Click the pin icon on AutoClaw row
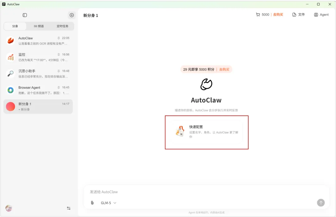This screenshot has width=336, height=217. pyautogui.click(x=58, y=38)
